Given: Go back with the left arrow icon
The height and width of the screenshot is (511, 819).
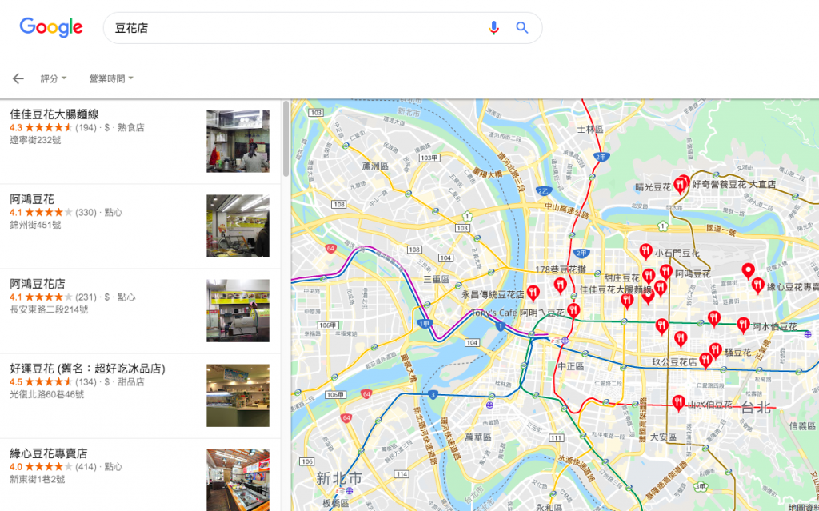Looking at the screenshot, I should point(18,78).
